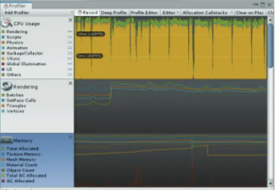Viewport: 278px width, 190px height.
Task: Toggle the VSync color swatch
Action: (x=3, y=58)
